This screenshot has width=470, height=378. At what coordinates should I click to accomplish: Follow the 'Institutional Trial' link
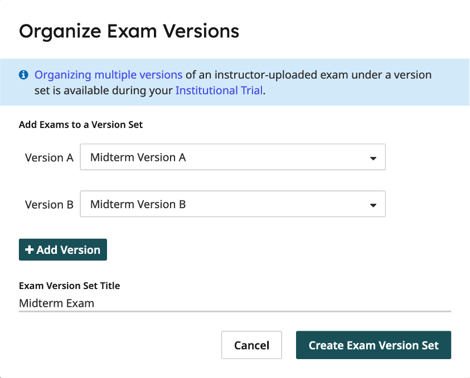(x=219, y=90)
